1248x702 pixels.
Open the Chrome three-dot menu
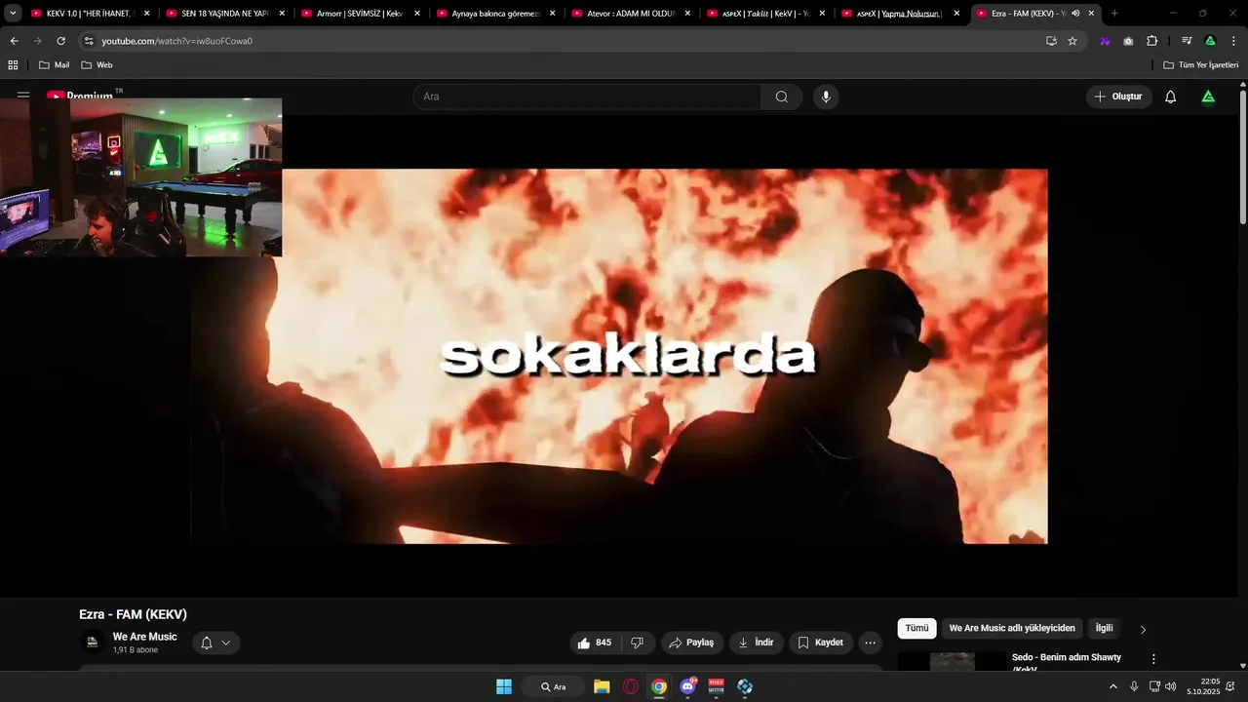click(x=1233, y=41)
